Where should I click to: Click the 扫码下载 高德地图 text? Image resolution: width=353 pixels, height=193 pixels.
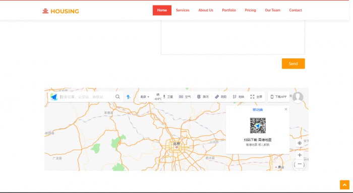258,140
